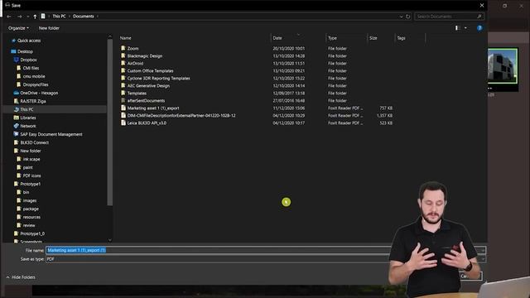Select the afterSentDocuments folder
Screen dimensions: 530x298
(146, 101)
